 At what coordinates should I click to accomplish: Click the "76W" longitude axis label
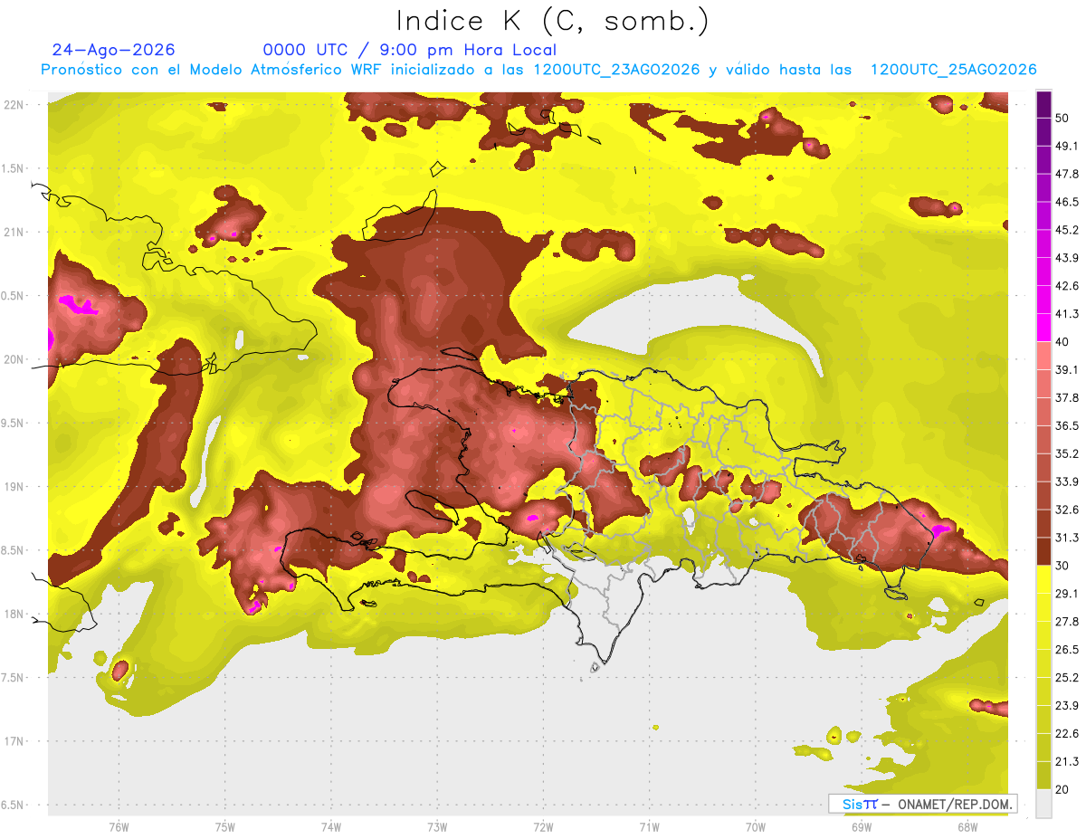pyautogui.click(x=119, y=826)
